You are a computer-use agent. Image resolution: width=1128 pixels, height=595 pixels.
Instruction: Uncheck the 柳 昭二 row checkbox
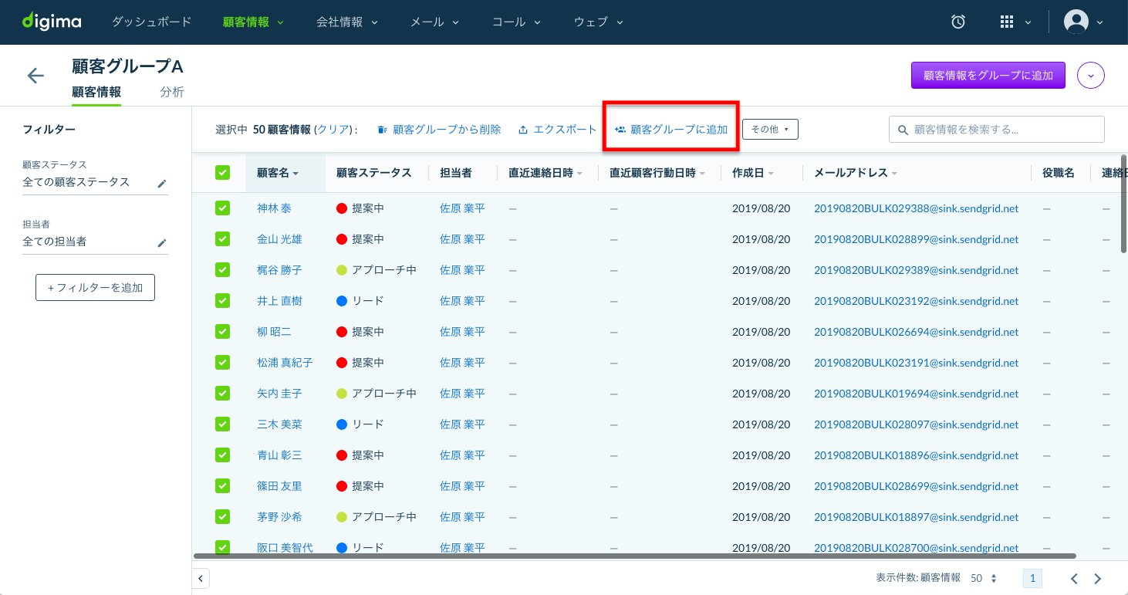222,332
